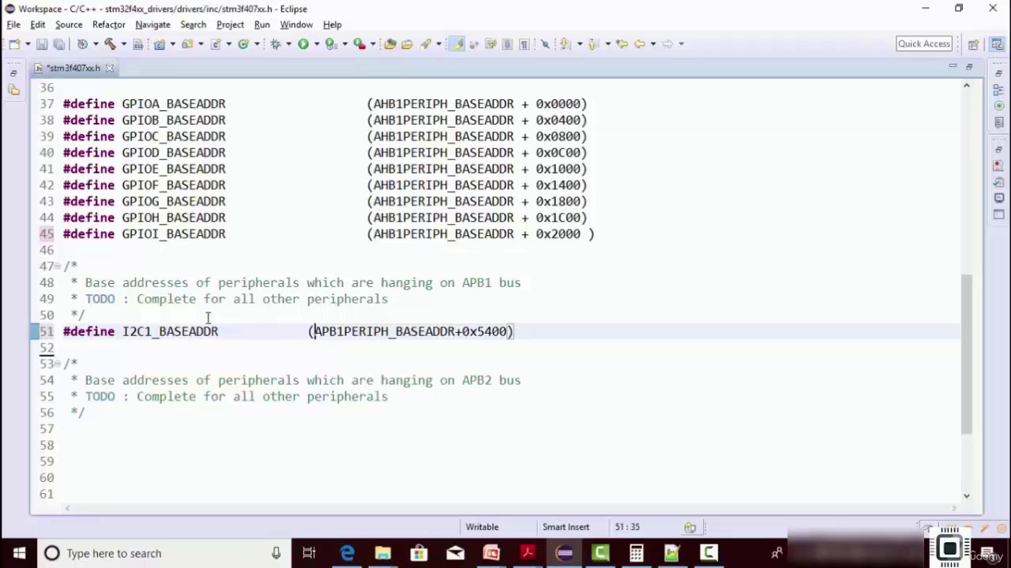This screenshot has height=568, width=1011.
Task: Click the Search flashlight toolbar icon
Action: coord(427,44)
